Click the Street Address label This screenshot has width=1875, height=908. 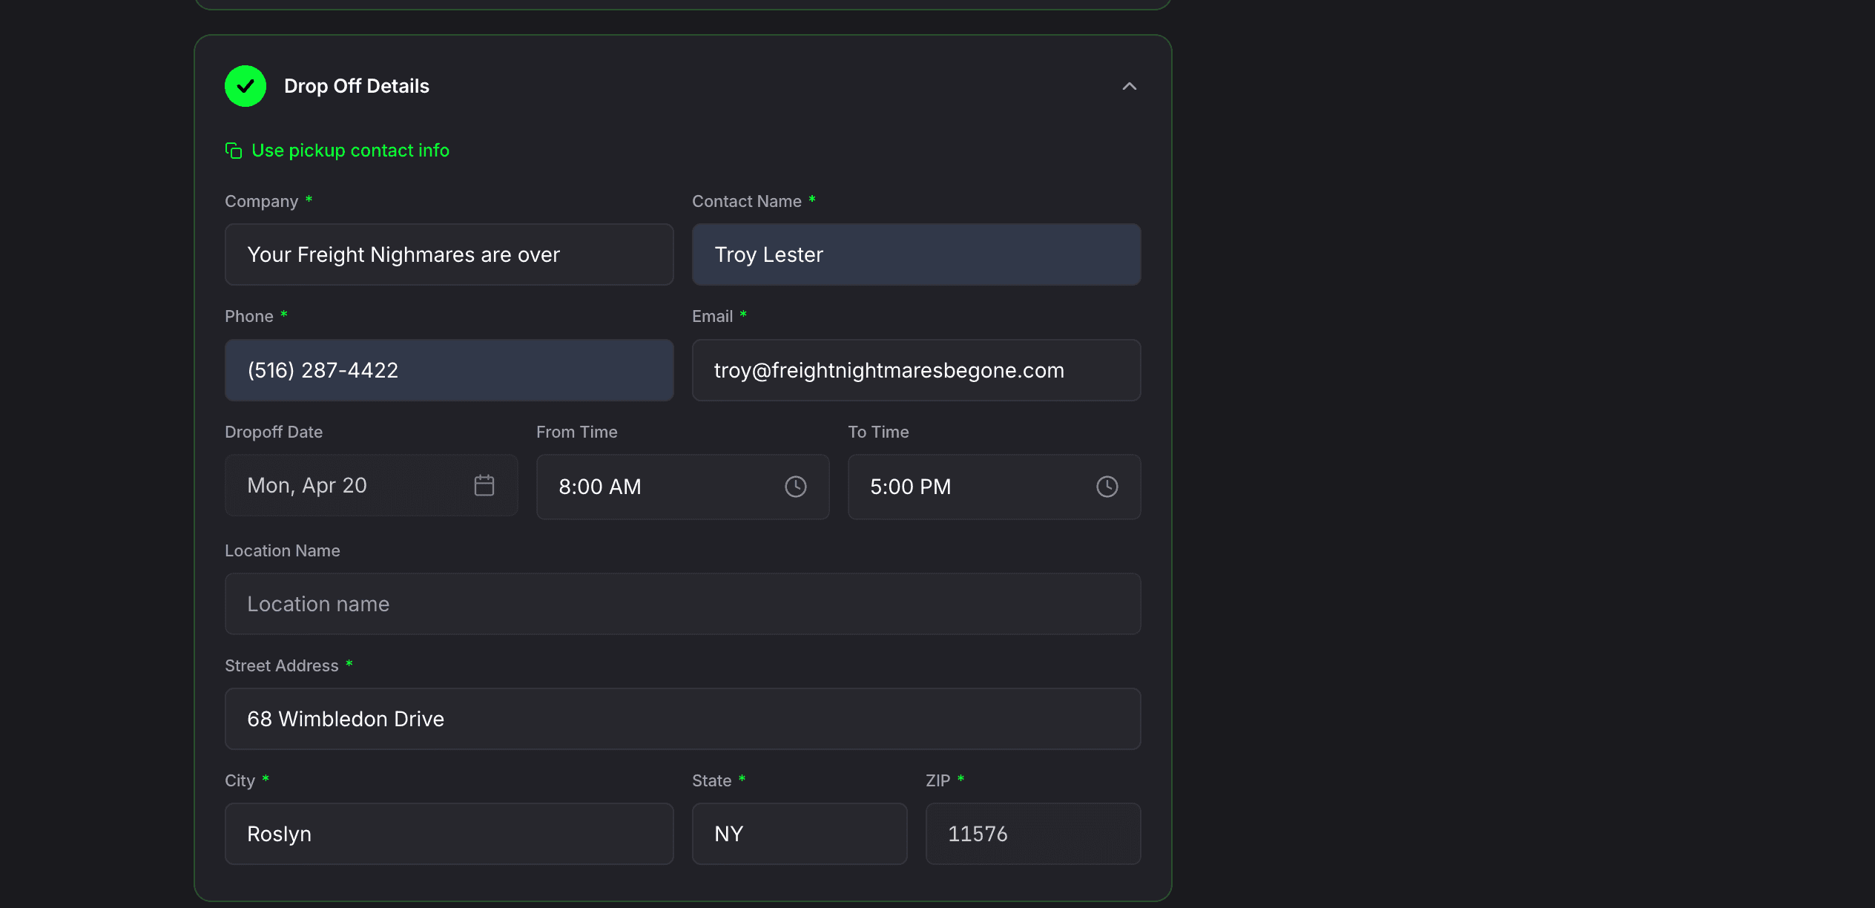click(282, 665)
